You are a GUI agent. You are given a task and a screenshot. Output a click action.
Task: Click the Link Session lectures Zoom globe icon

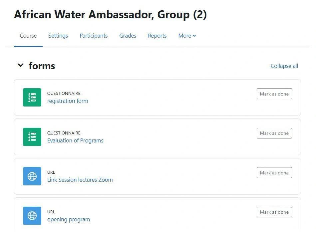tap(32, 176)
